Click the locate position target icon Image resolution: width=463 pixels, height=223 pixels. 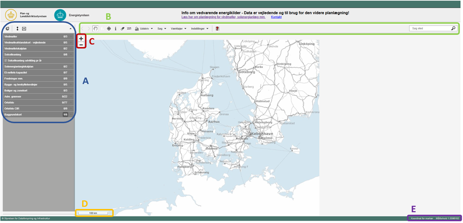[109, 29]
